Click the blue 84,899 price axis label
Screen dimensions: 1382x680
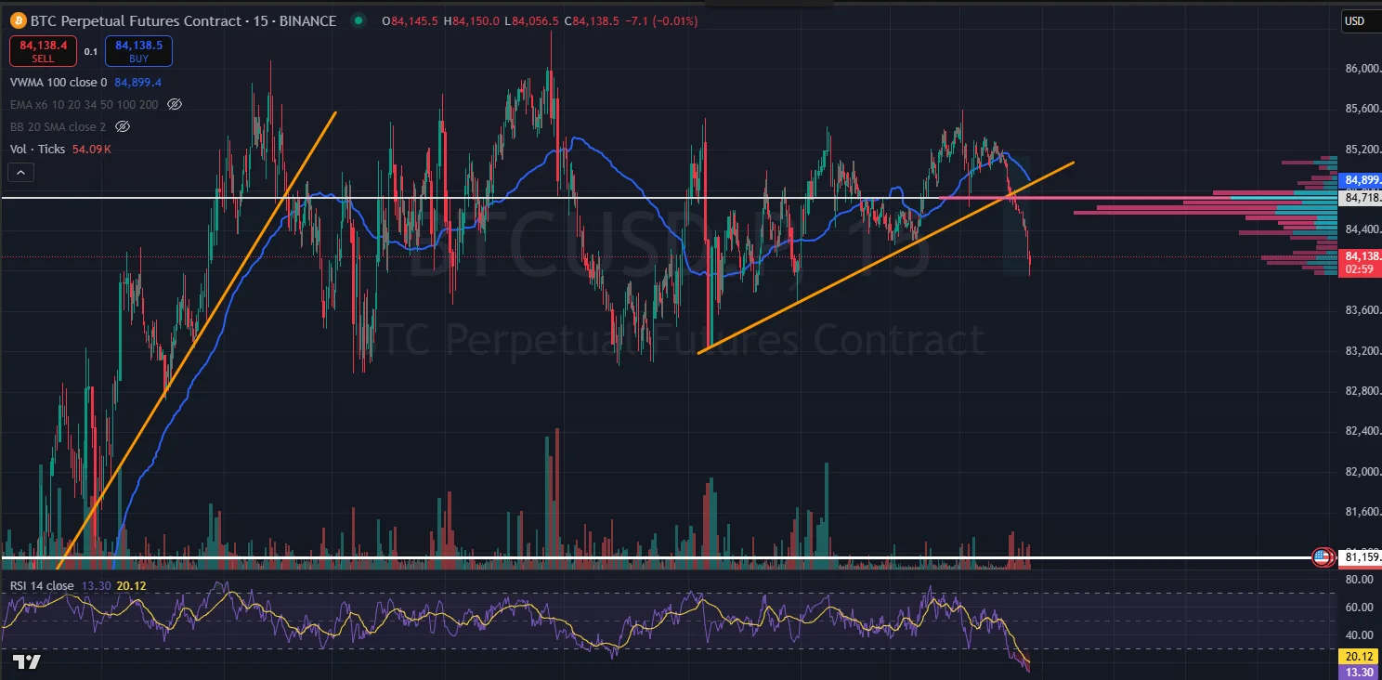[1359, 180]
